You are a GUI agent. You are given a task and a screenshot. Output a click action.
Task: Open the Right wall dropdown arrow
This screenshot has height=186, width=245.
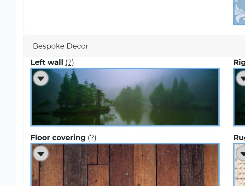pyautogui.click(x=241, y=78)
